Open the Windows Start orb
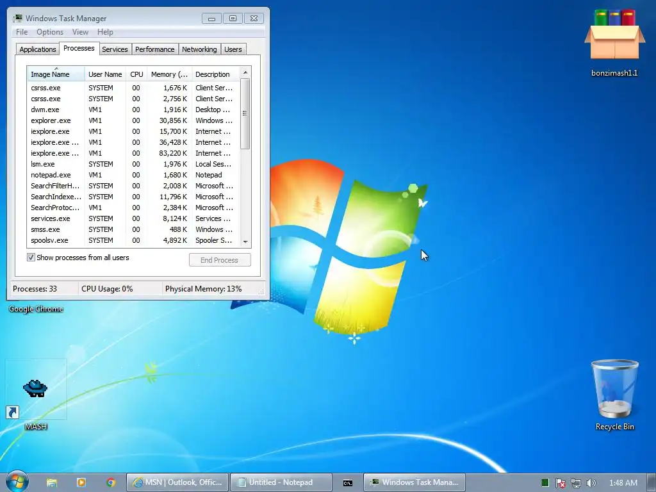656x492 pixels. coord(17,481)
